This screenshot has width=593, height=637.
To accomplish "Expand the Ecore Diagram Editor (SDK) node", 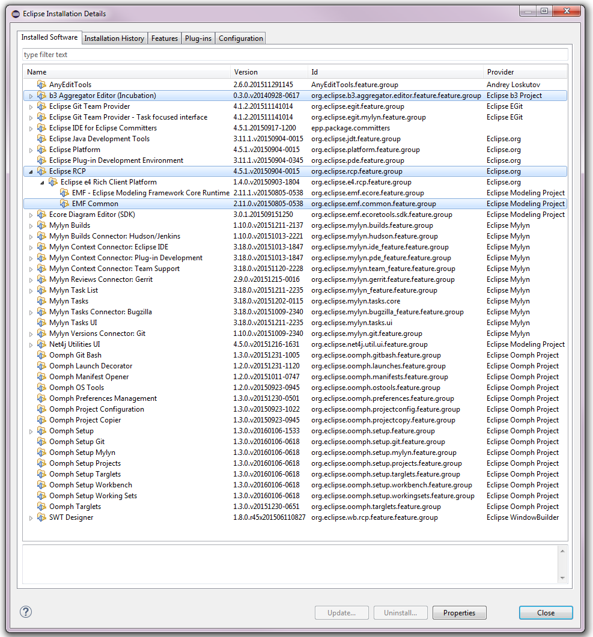I will (x=31, y=215).
